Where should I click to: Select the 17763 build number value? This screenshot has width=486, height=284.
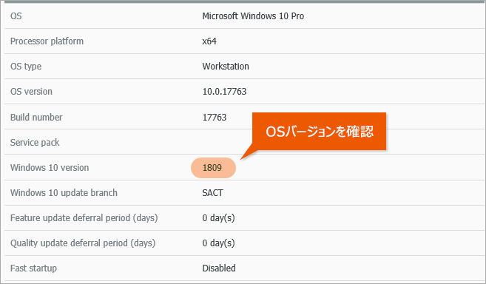(215, 117)
